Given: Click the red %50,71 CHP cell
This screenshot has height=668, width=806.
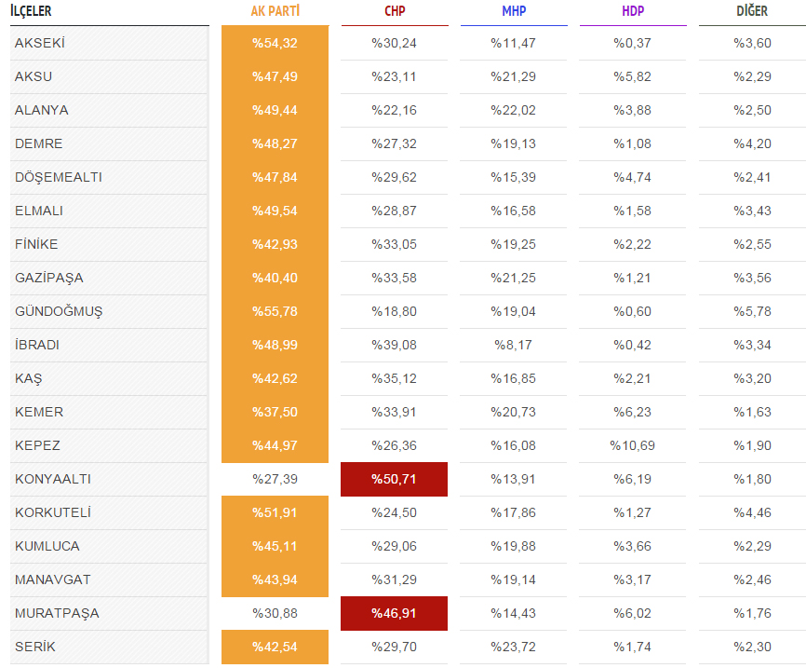Looking at the screenshot, I should 395,479.
